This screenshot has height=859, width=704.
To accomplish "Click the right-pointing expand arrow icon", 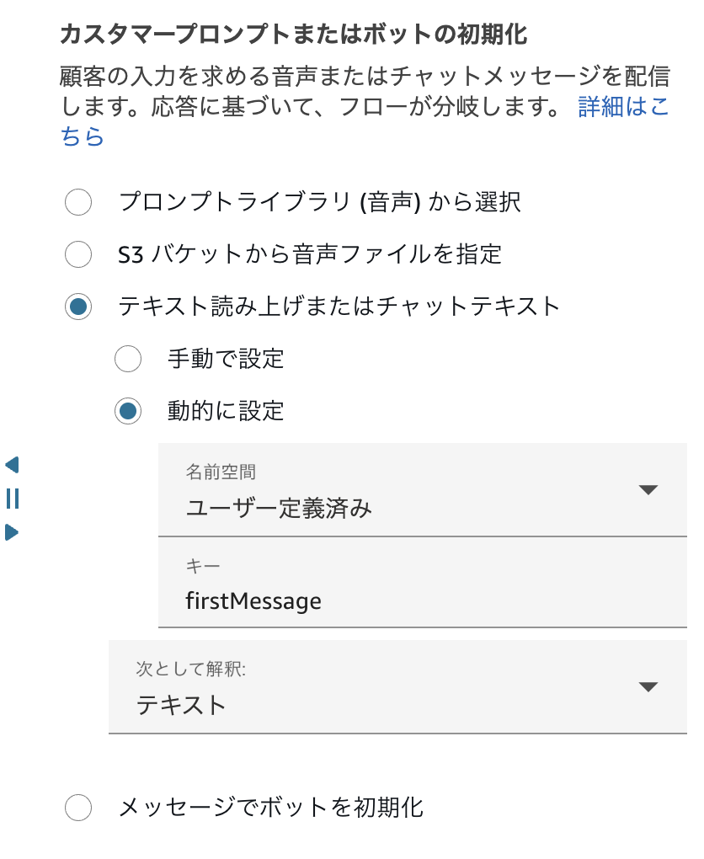I will (12, 532).
